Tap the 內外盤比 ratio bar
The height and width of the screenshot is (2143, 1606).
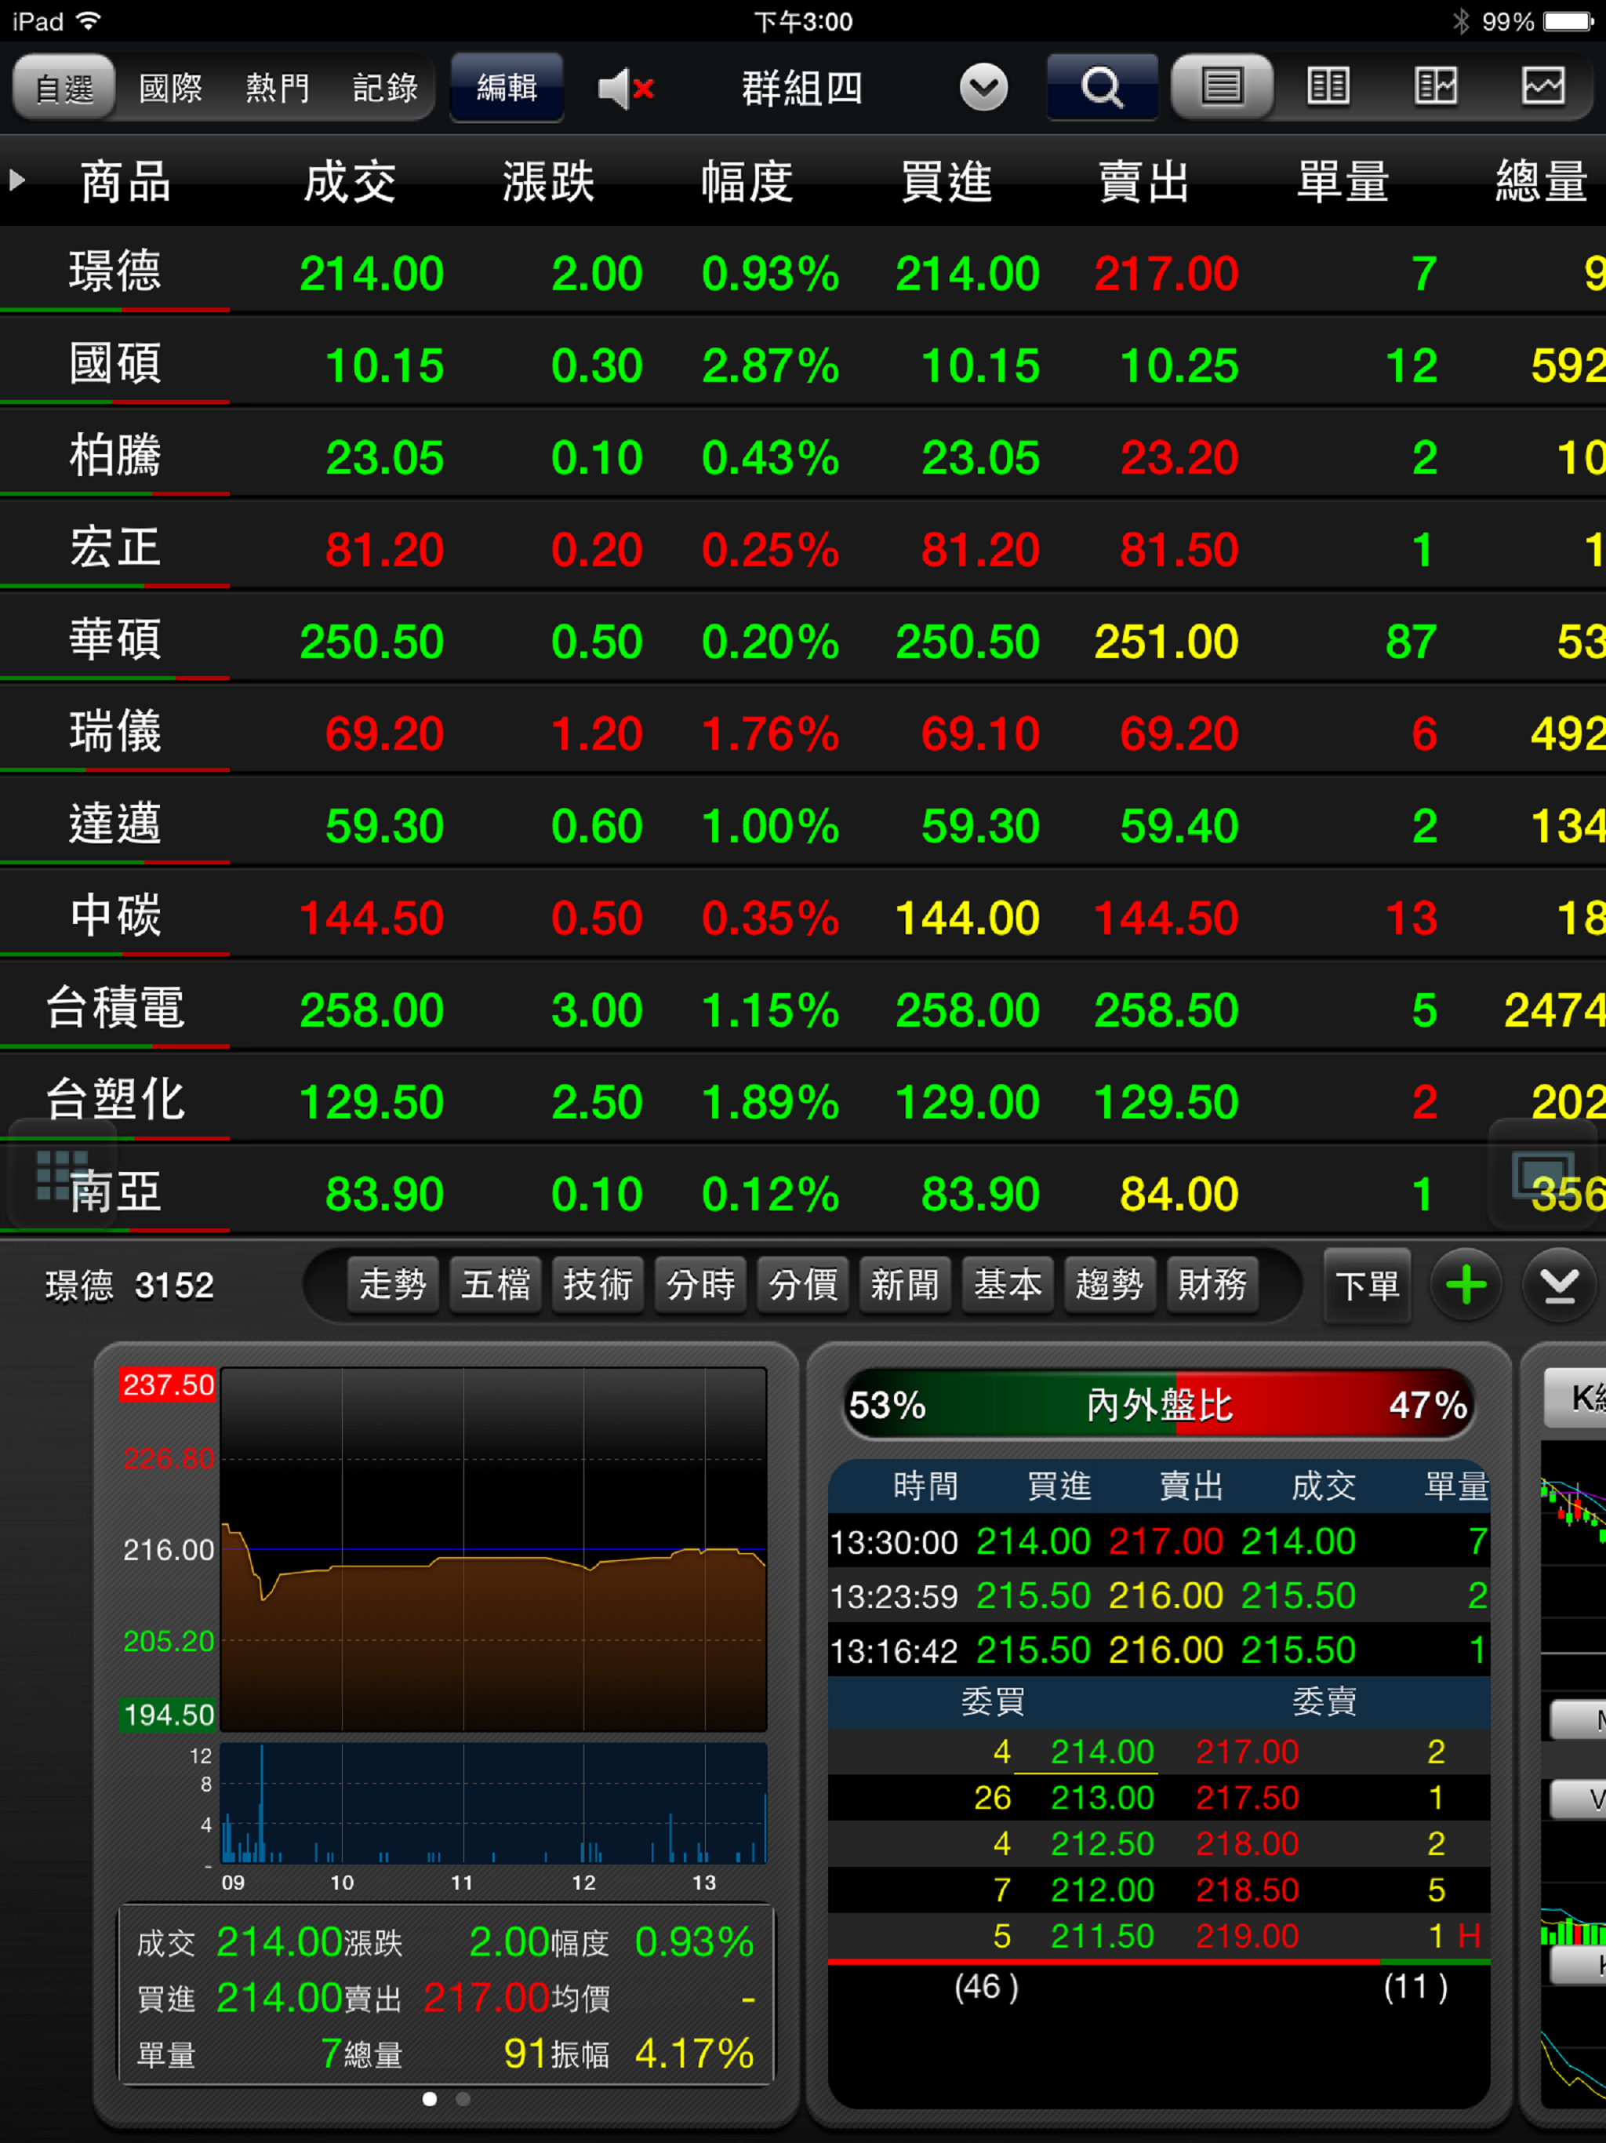pyautogui.click(x=1158, y=1404)
